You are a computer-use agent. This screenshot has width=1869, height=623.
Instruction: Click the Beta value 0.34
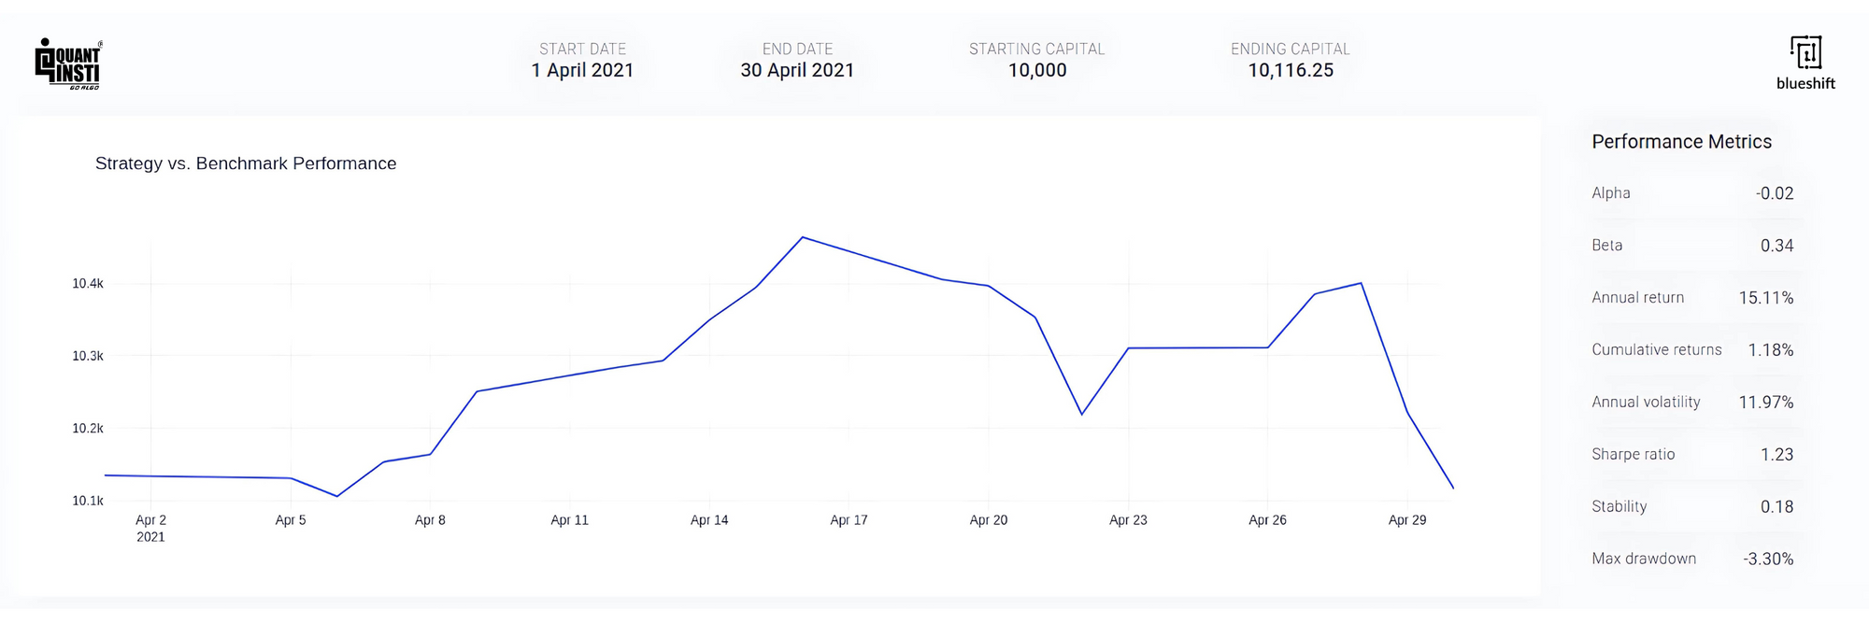point(1776,246)
